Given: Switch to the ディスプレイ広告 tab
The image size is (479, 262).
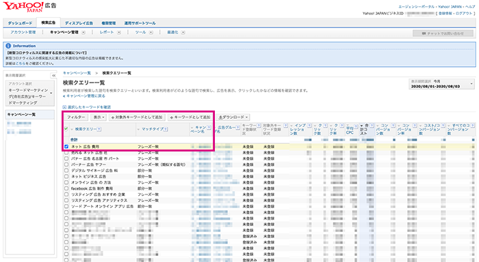Looking at the screenshot, I should click(x=79, y=23).
